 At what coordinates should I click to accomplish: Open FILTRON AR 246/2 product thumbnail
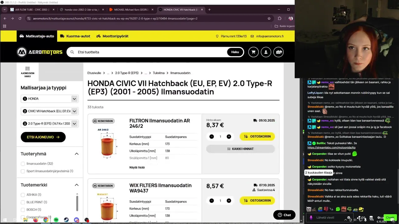pyautogui.click(x=108, y=144)
